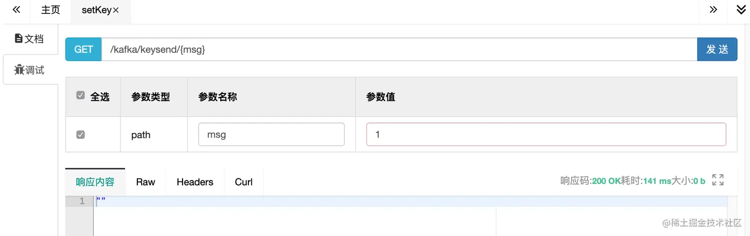Open the Headers response tab
The height and width of the screenshot is (236, 750).
click(x=194, y=182)
